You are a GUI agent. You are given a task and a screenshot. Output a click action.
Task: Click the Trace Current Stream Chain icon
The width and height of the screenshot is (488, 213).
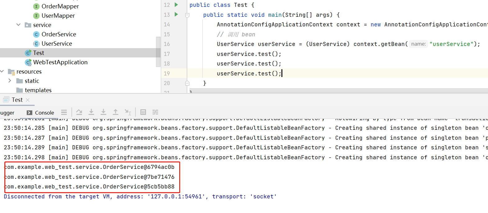point(155,112)
